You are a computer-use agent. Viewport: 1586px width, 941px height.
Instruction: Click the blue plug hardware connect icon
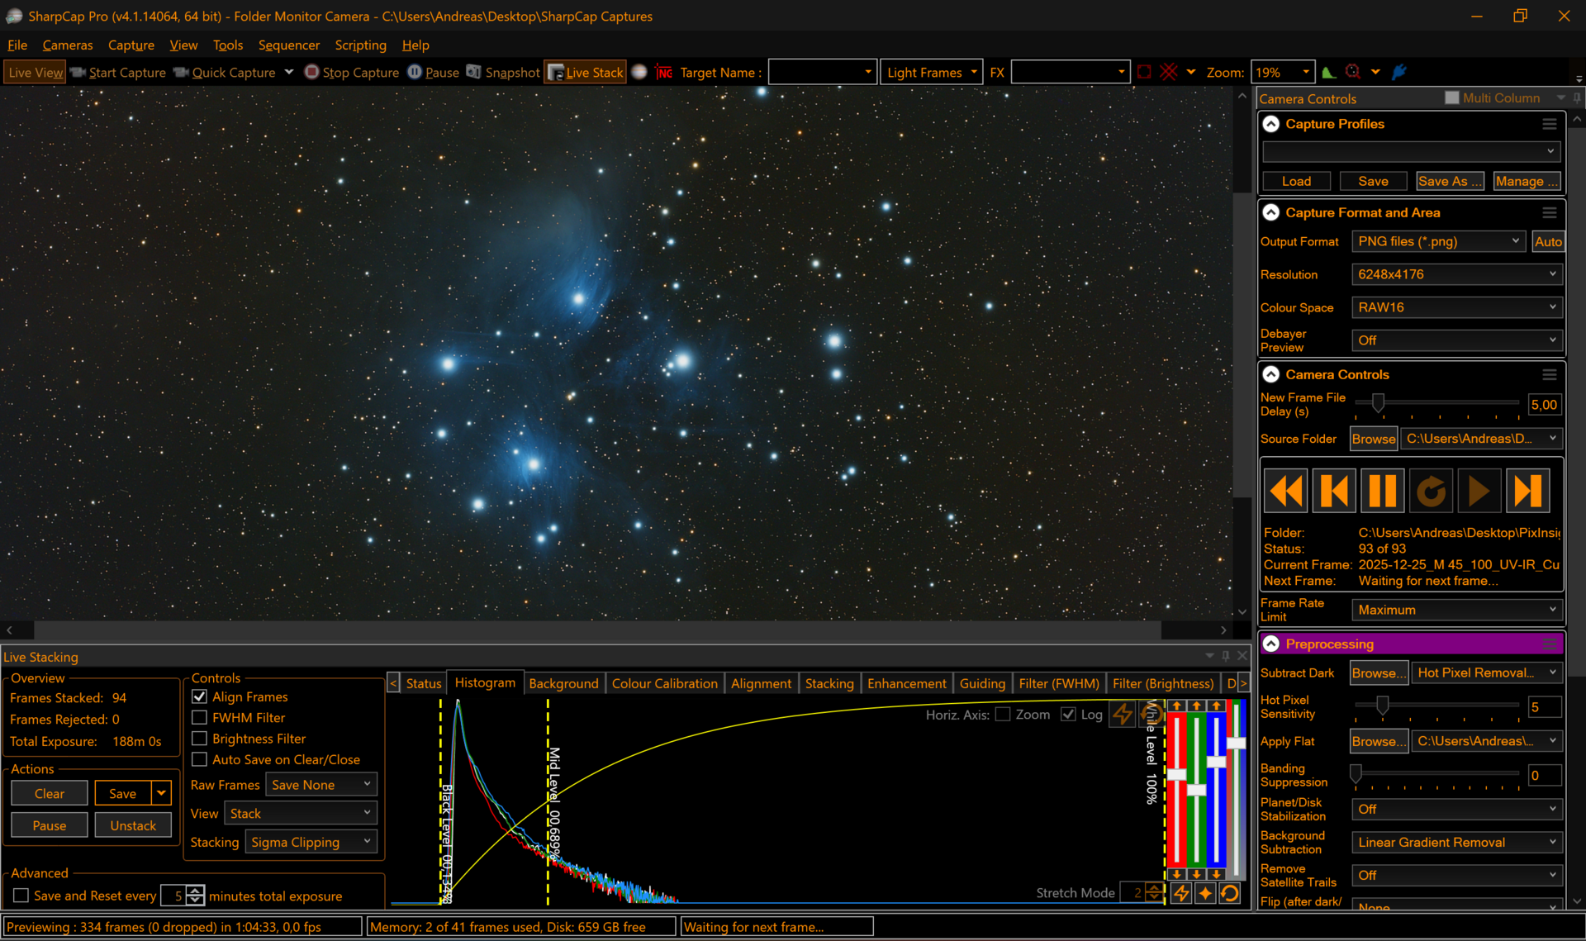point(1399,72)
